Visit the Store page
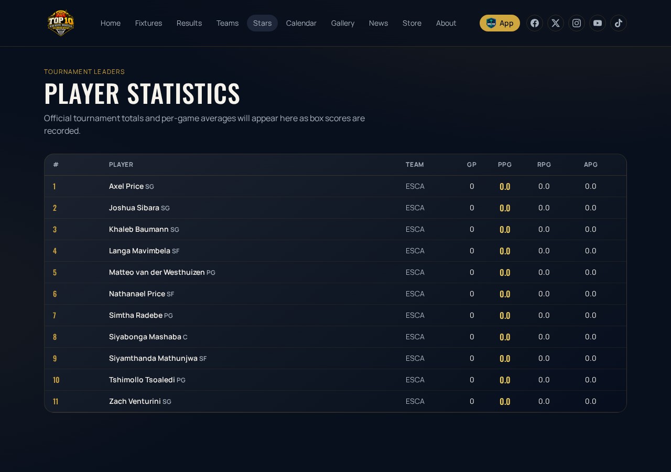The width and height of the screenshot is (671, 472). (x=412, y=23)
